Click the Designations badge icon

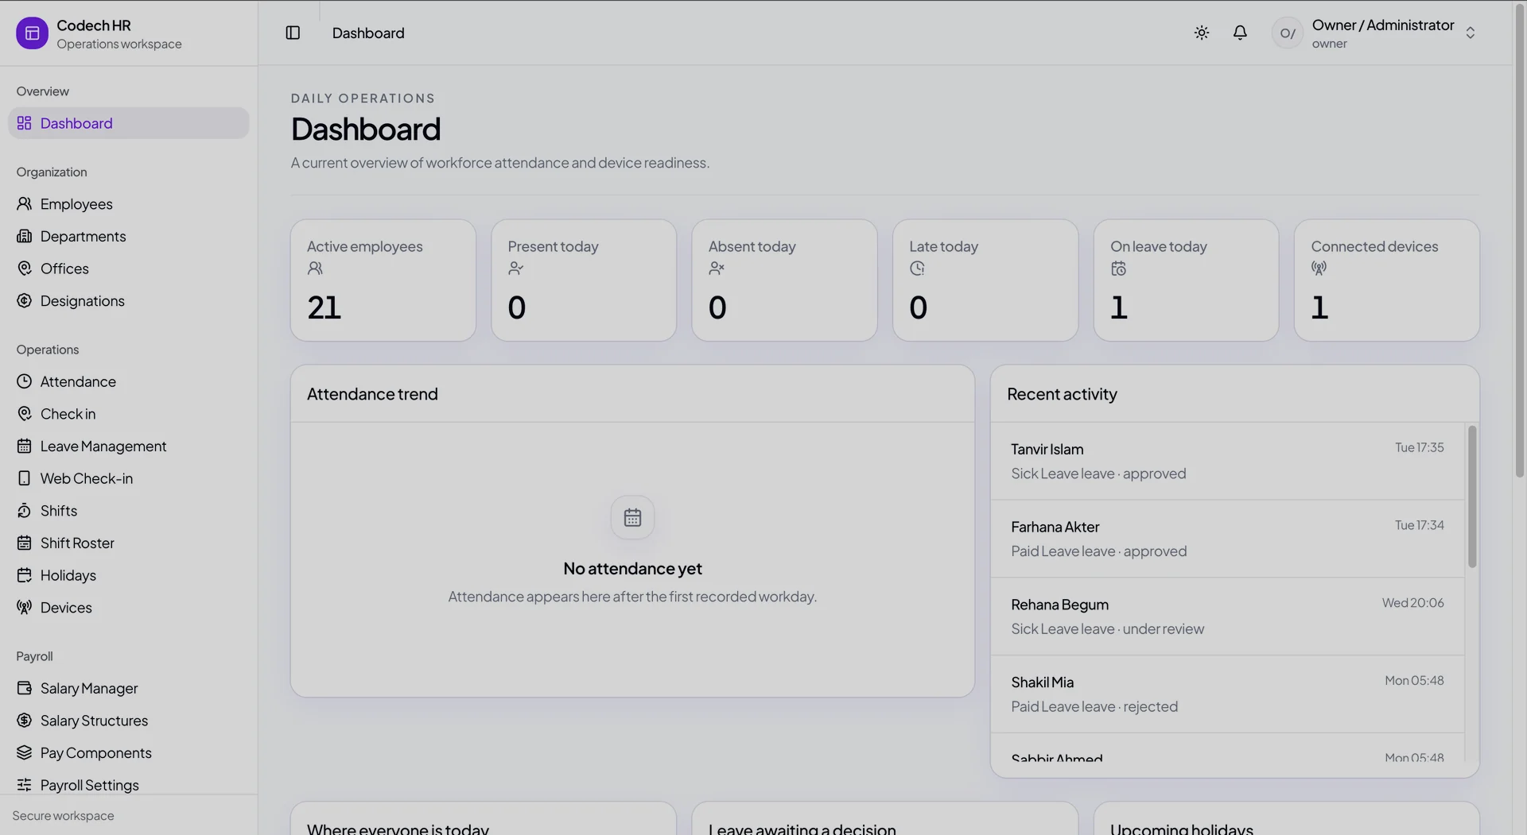[x=25, y=301]
